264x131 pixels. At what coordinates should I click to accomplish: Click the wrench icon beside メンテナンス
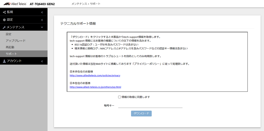(x=4, y=27)
